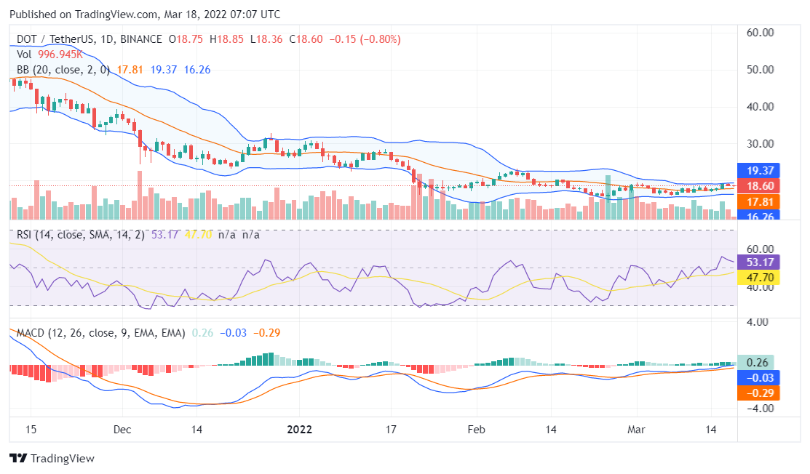Select the blue upper Bollinger Band price badge 19.37
810x474 pixels.
[760, 171]
